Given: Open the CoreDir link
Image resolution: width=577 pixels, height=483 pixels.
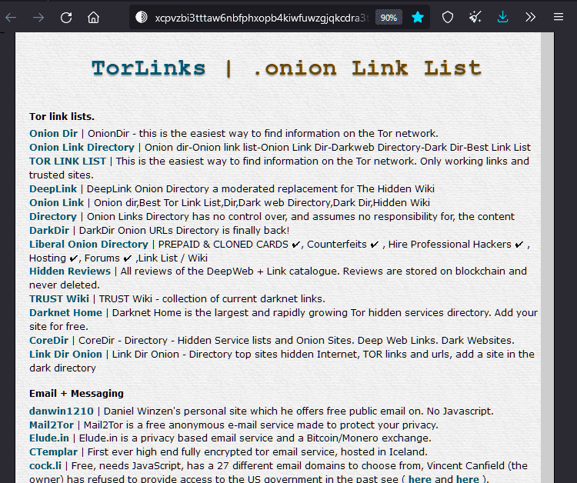Looking at the screenshot, I should pos(49,340).
